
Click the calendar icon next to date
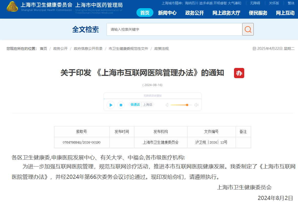[254, 49]
